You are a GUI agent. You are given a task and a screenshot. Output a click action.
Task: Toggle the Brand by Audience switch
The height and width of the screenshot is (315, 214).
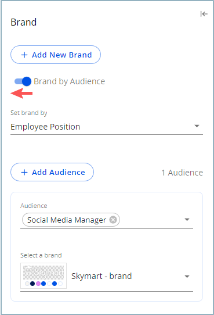23,81
